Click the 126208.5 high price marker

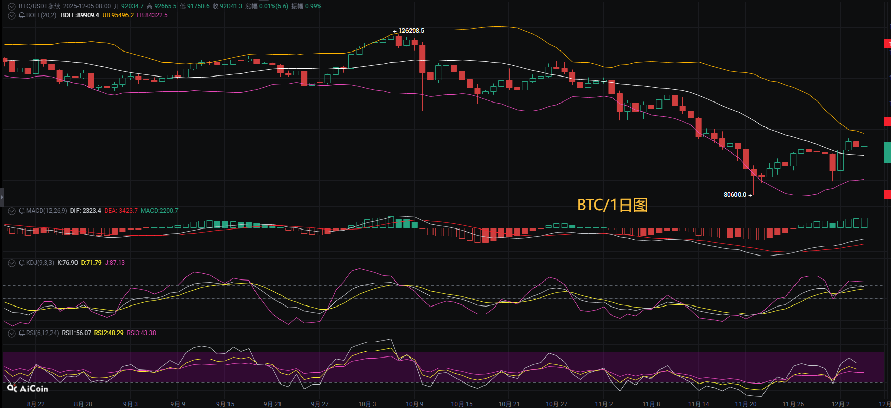[x=411, y=31]
